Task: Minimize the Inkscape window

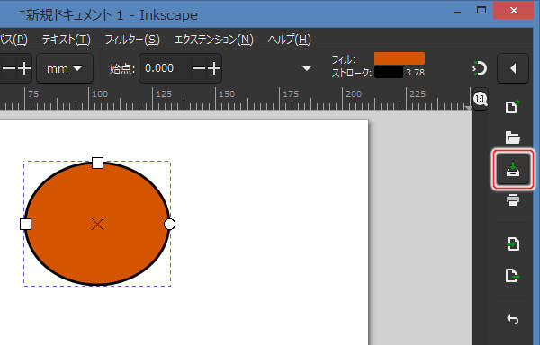Action: (457, 13)
